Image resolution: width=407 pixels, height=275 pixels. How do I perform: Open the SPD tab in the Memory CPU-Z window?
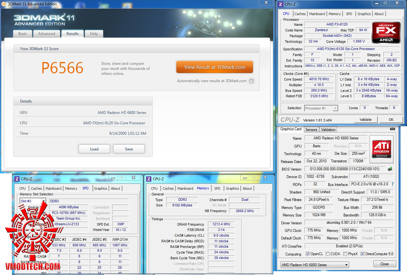tap(217, 188)
